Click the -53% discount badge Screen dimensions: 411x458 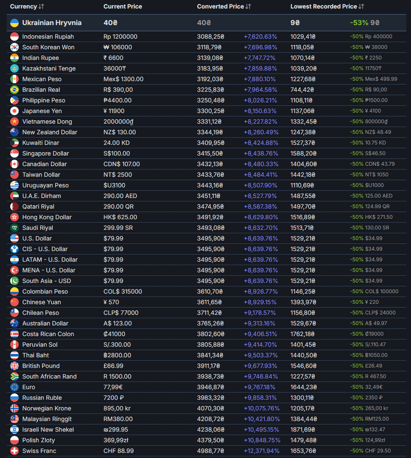359,23
